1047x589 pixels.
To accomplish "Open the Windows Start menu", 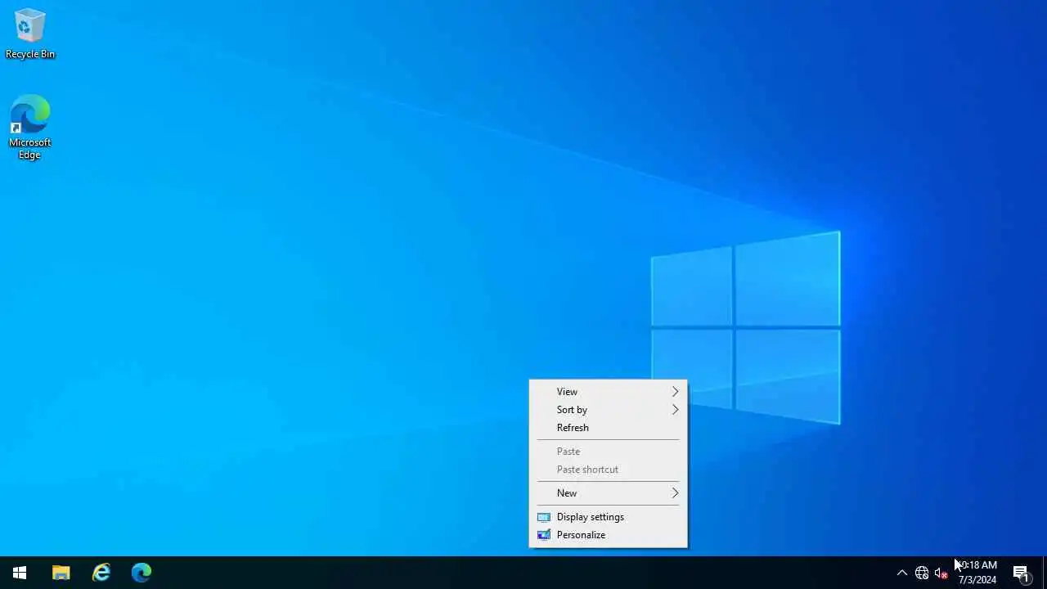I will 20,573.
